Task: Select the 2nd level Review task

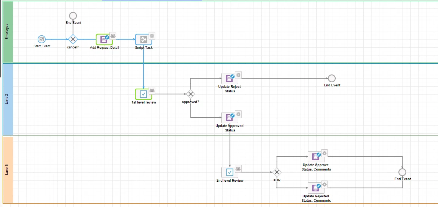Action: pyautogui.click(x=230, y=172)
